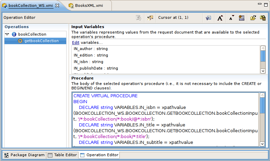Click the grayed-out preview data icon

pos(139,18)
